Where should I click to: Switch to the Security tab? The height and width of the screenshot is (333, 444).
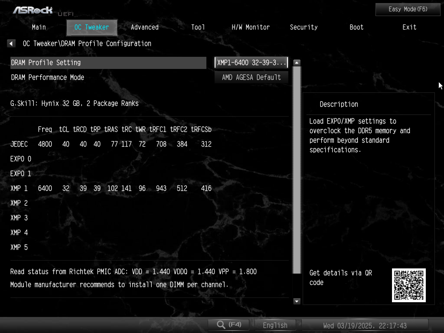pyautogui.click(x=304, y=27)
